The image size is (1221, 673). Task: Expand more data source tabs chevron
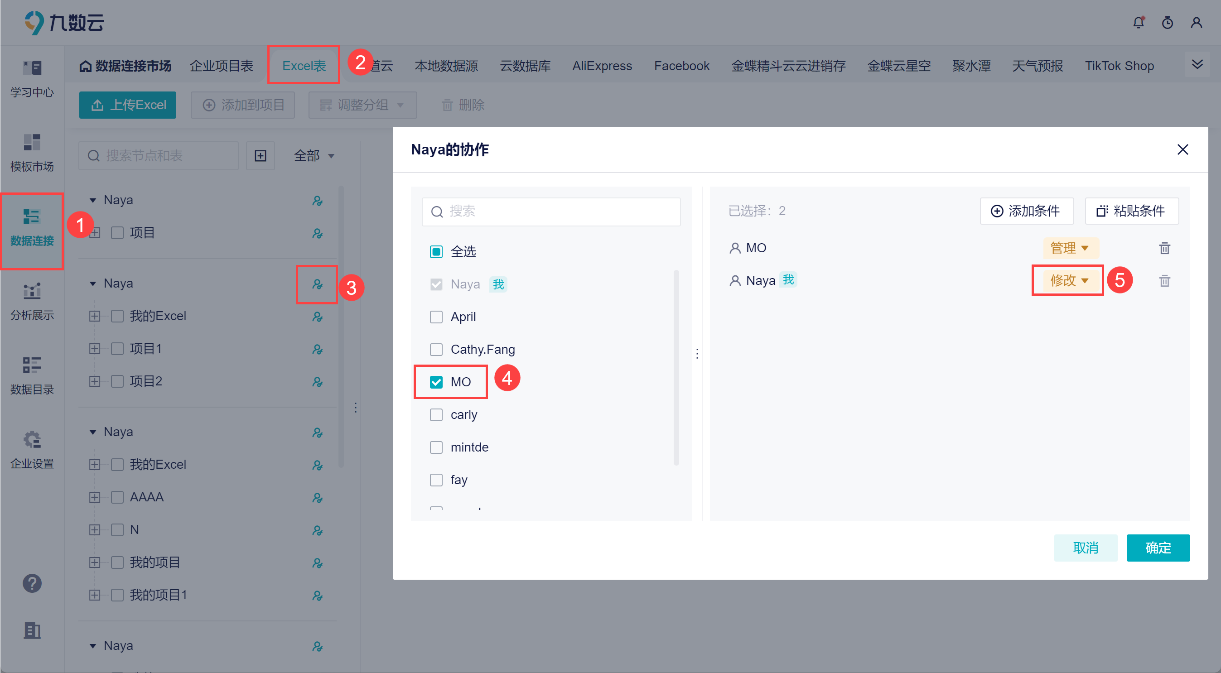(1197, 64)
